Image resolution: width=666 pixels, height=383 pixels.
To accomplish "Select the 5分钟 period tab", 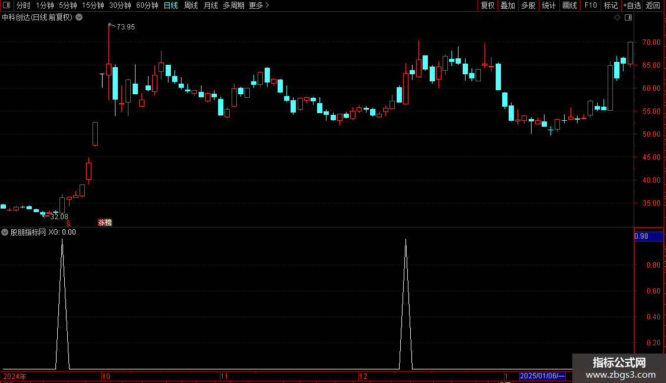I will [68, 5].
